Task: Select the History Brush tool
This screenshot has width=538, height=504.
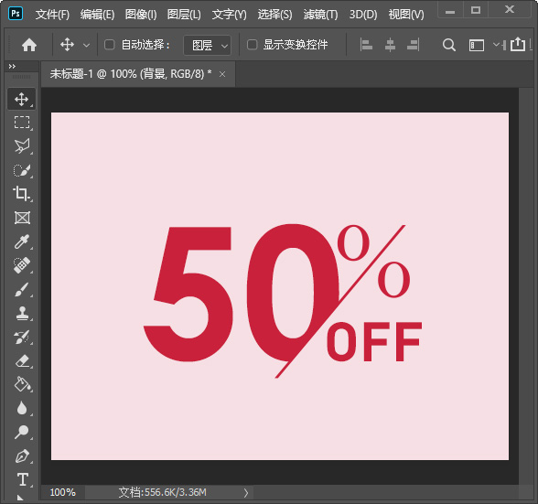Action: 22,337
